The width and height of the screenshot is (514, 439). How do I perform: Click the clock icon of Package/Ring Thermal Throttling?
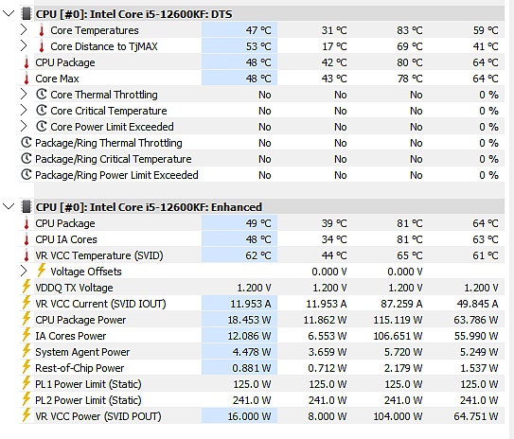pos(27,143)
